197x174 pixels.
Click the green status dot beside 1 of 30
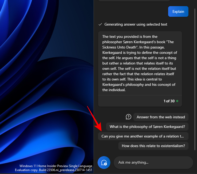pos(177,101)
